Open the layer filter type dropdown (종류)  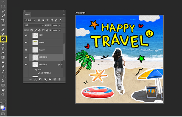(x=30, y=20)
